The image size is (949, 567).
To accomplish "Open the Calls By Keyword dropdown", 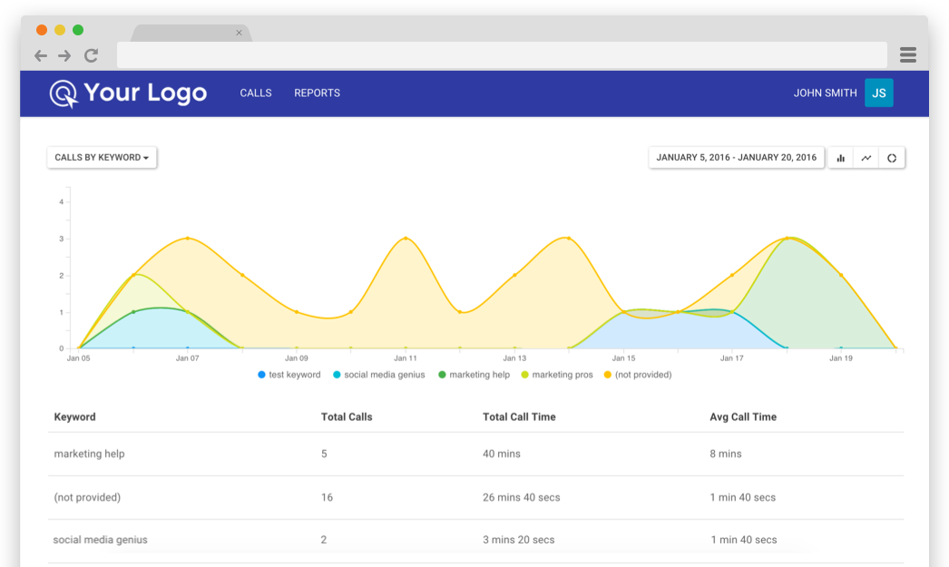I will coord(102,157).
